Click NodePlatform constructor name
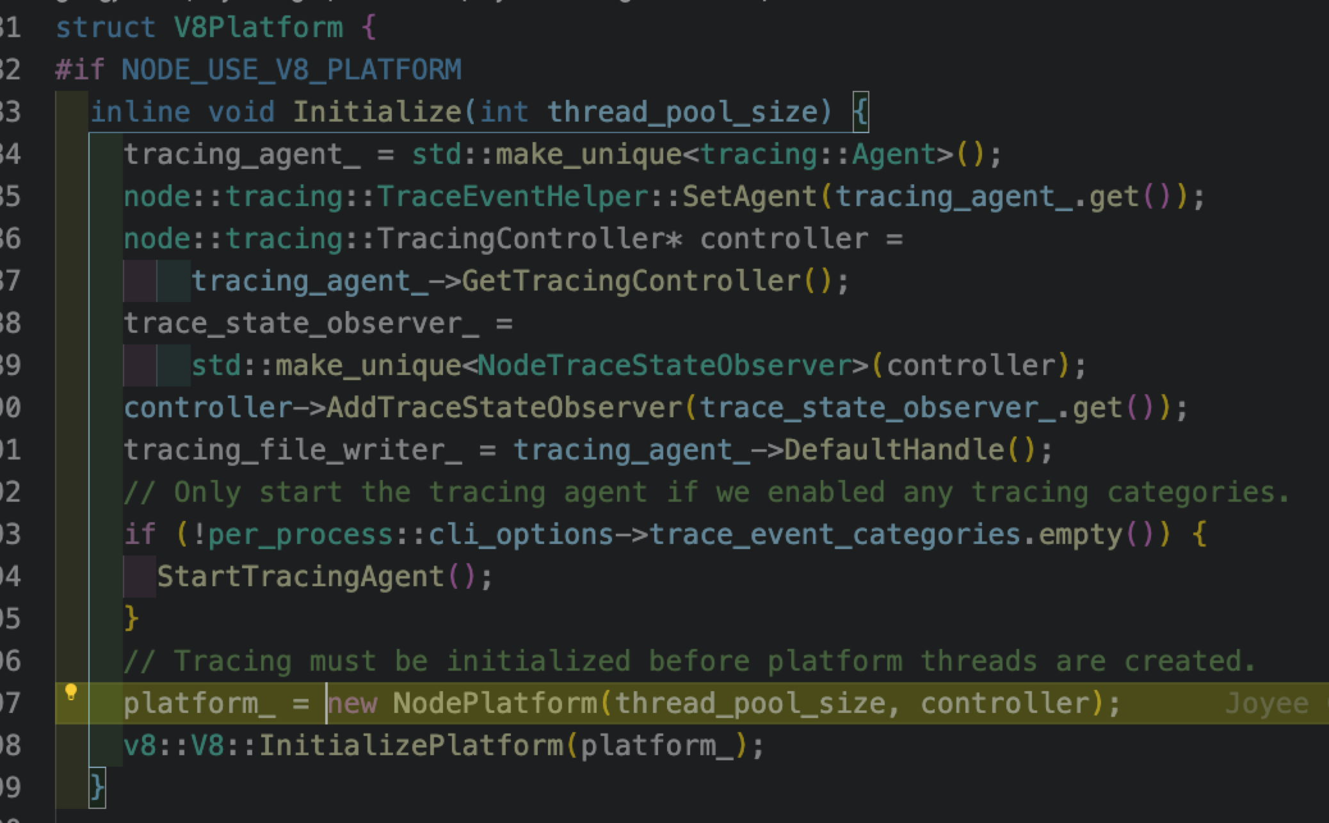This screenshot has width=1329, height=823. (x=495, y=703)
